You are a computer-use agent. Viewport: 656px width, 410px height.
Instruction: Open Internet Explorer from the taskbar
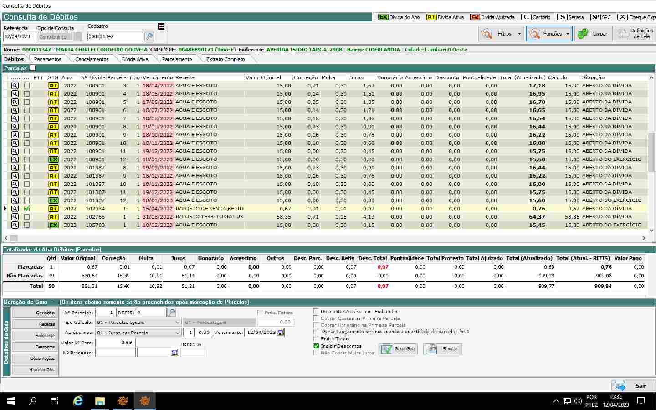tap(78, 401)
